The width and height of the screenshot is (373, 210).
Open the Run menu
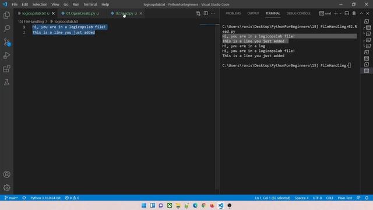76,4
